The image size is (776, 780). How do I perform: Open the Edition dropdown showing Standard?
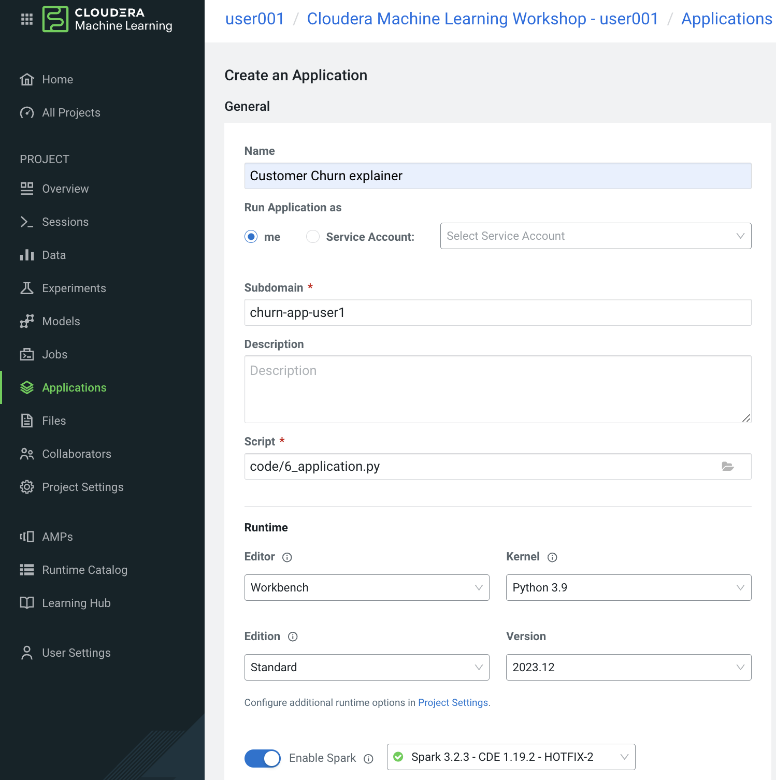367,667
